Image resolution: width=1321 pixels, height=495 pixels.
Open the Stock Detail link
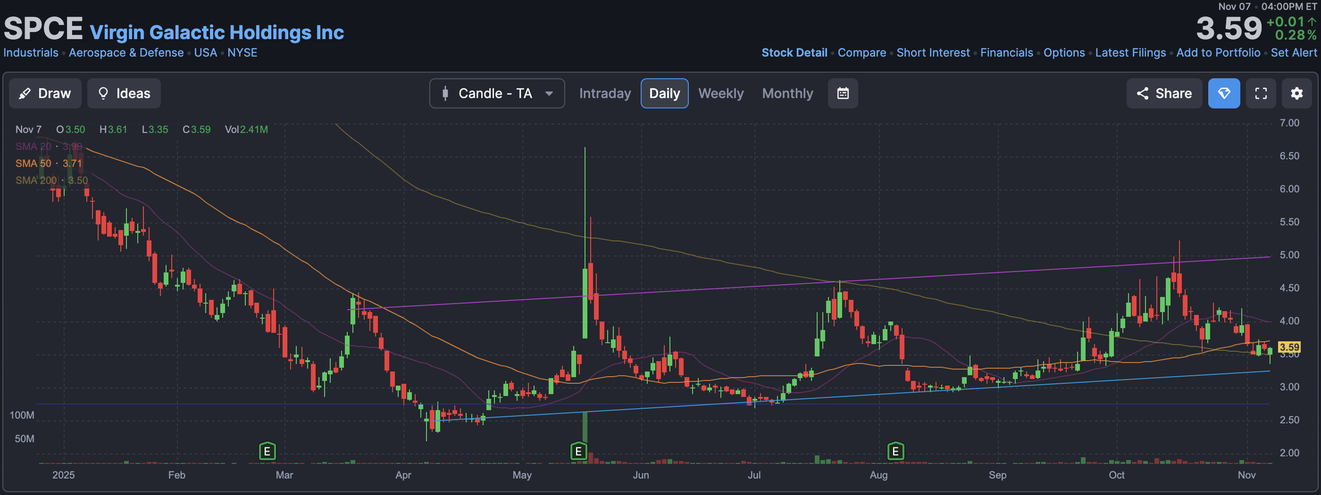(794, 53)
